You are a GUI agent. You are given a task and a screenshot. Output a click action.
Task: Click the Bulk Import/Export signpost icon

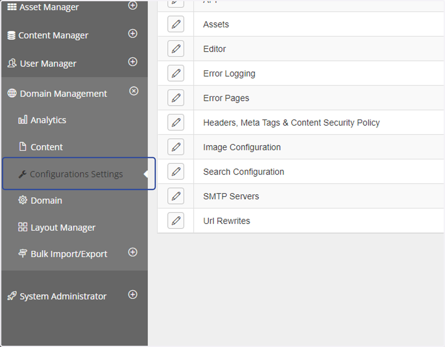(23, 253)
